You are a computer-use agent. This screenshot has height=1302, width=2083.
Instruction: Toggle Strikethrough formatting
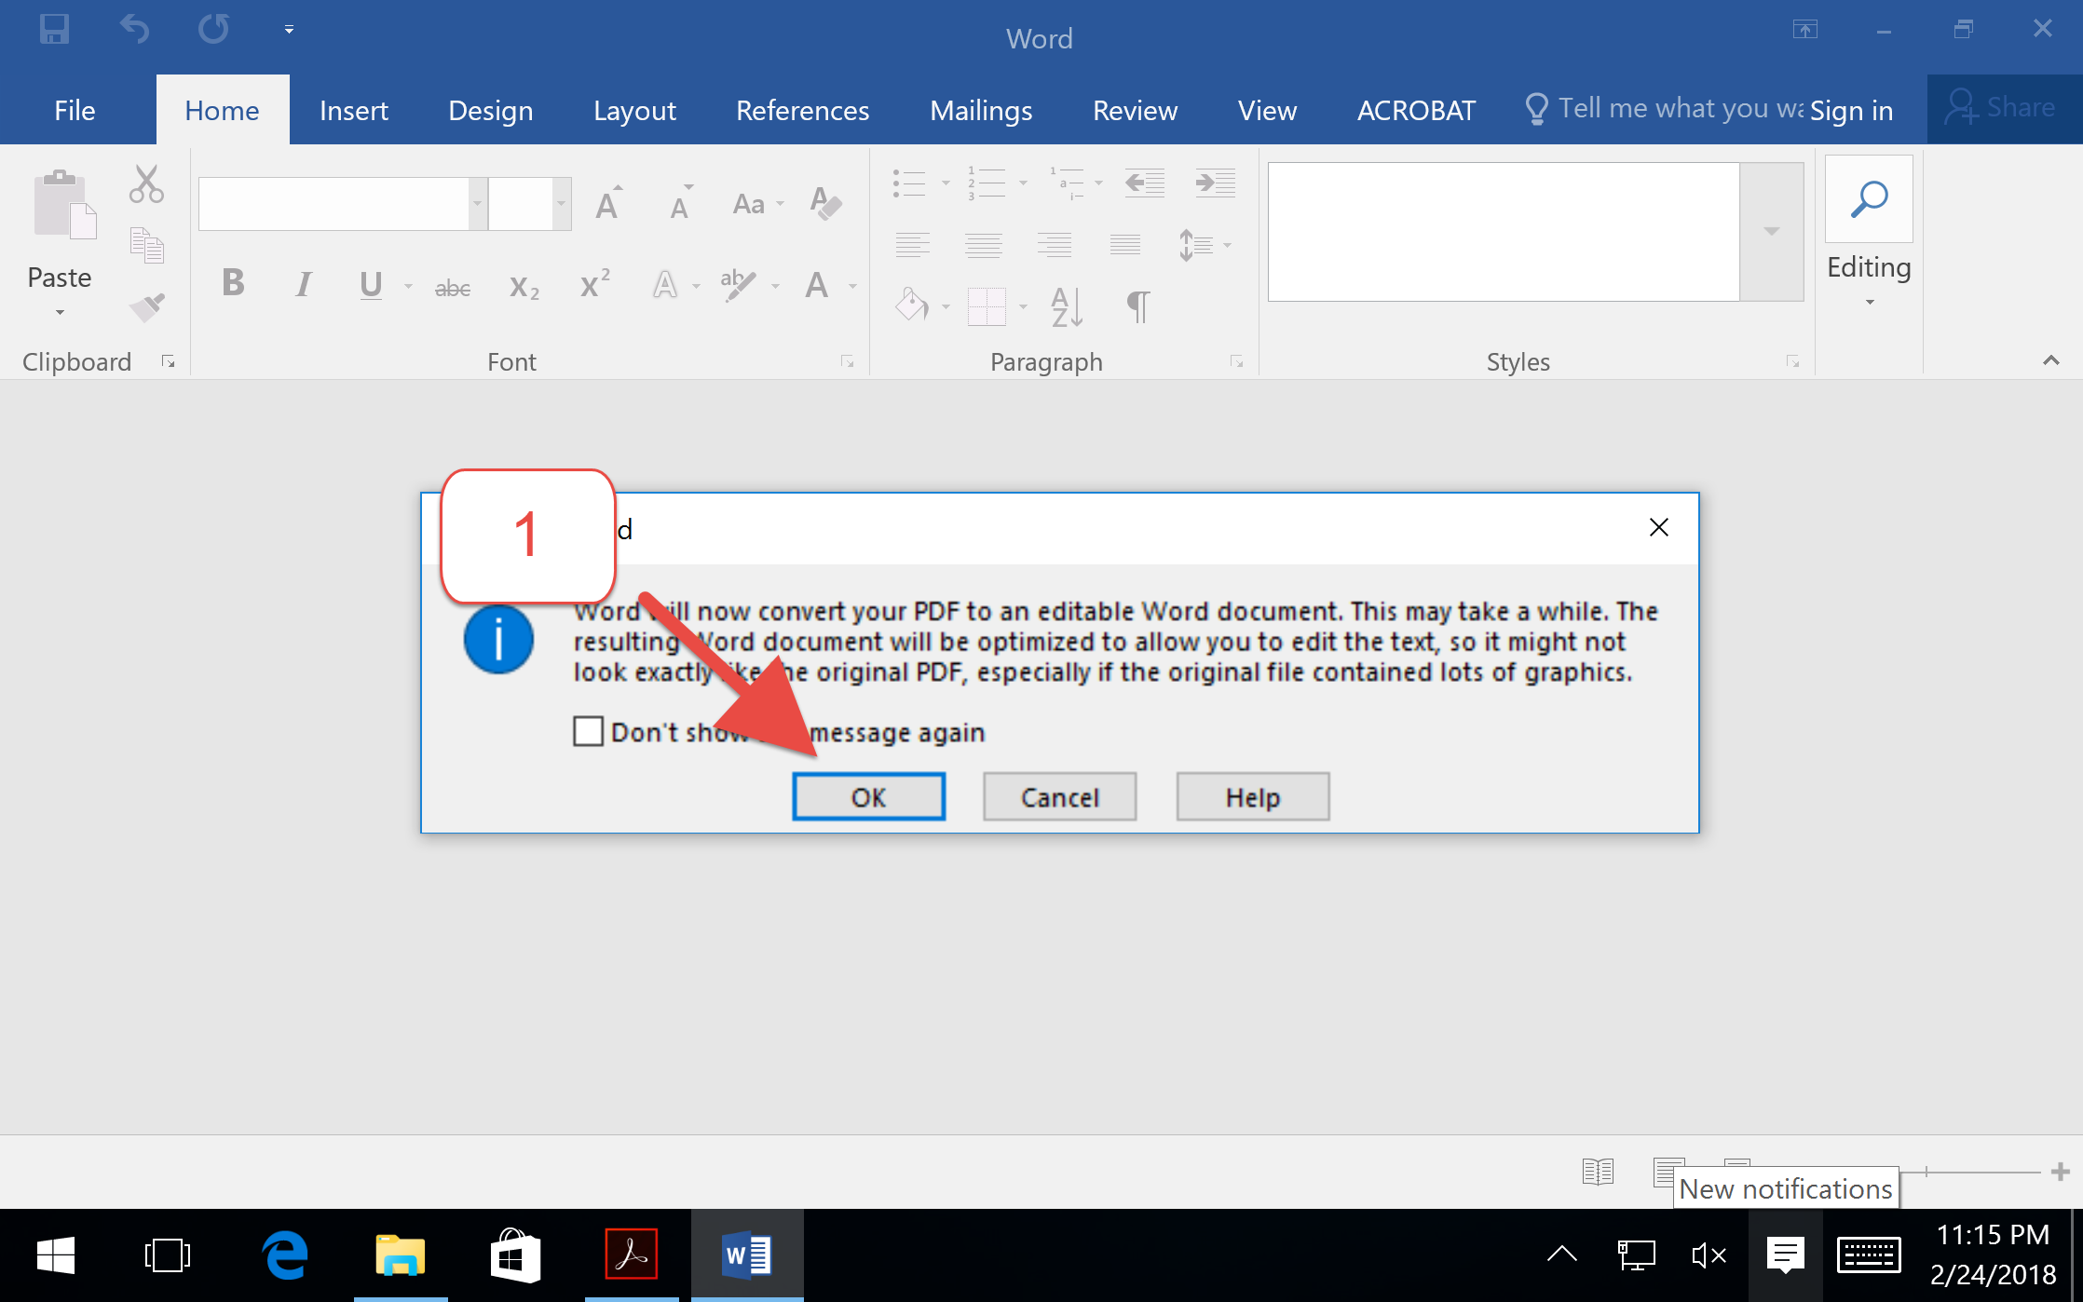point(453,287)
